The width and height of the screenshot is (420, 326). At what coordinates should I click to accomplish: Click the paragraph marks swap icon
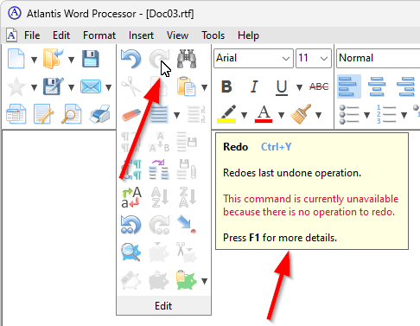[131, 169]
